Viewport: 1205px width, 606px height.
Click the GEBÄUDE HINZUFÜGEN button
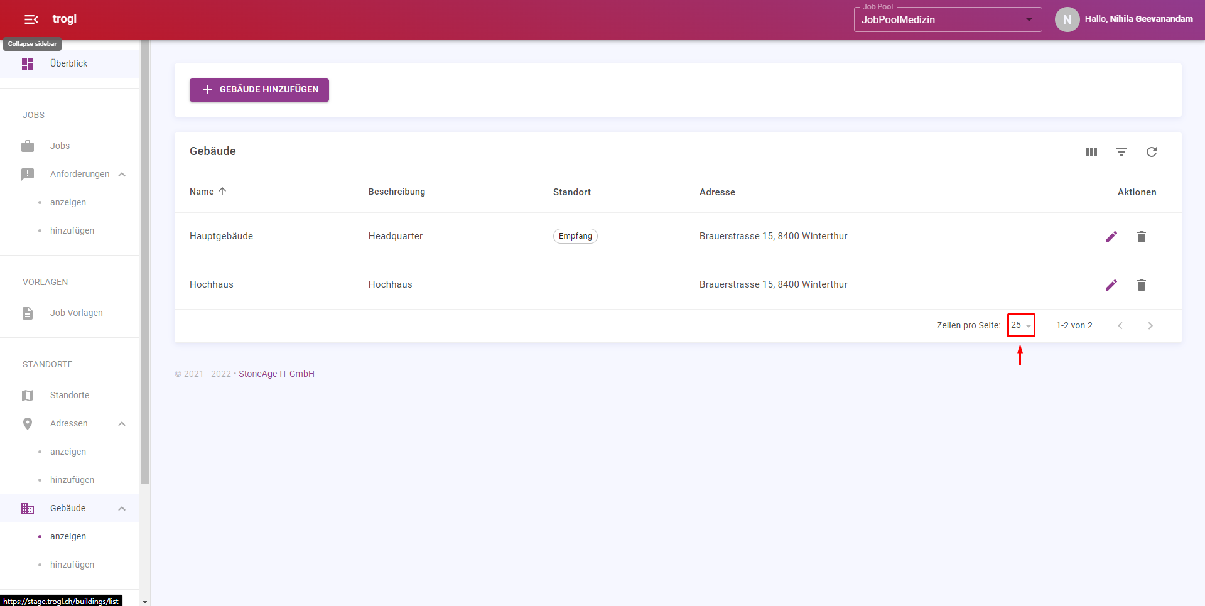pos(259,90)
